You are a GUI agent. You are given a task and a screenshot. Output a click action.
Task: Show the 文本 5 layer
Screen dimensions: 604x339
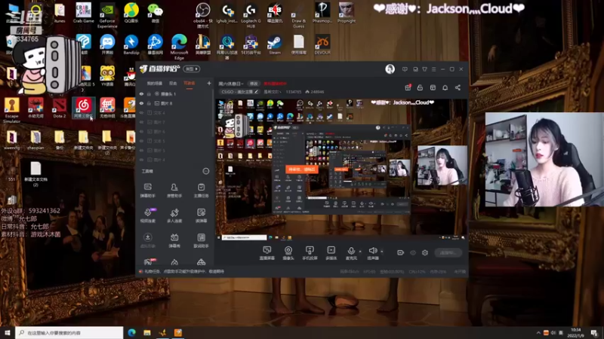141,141
